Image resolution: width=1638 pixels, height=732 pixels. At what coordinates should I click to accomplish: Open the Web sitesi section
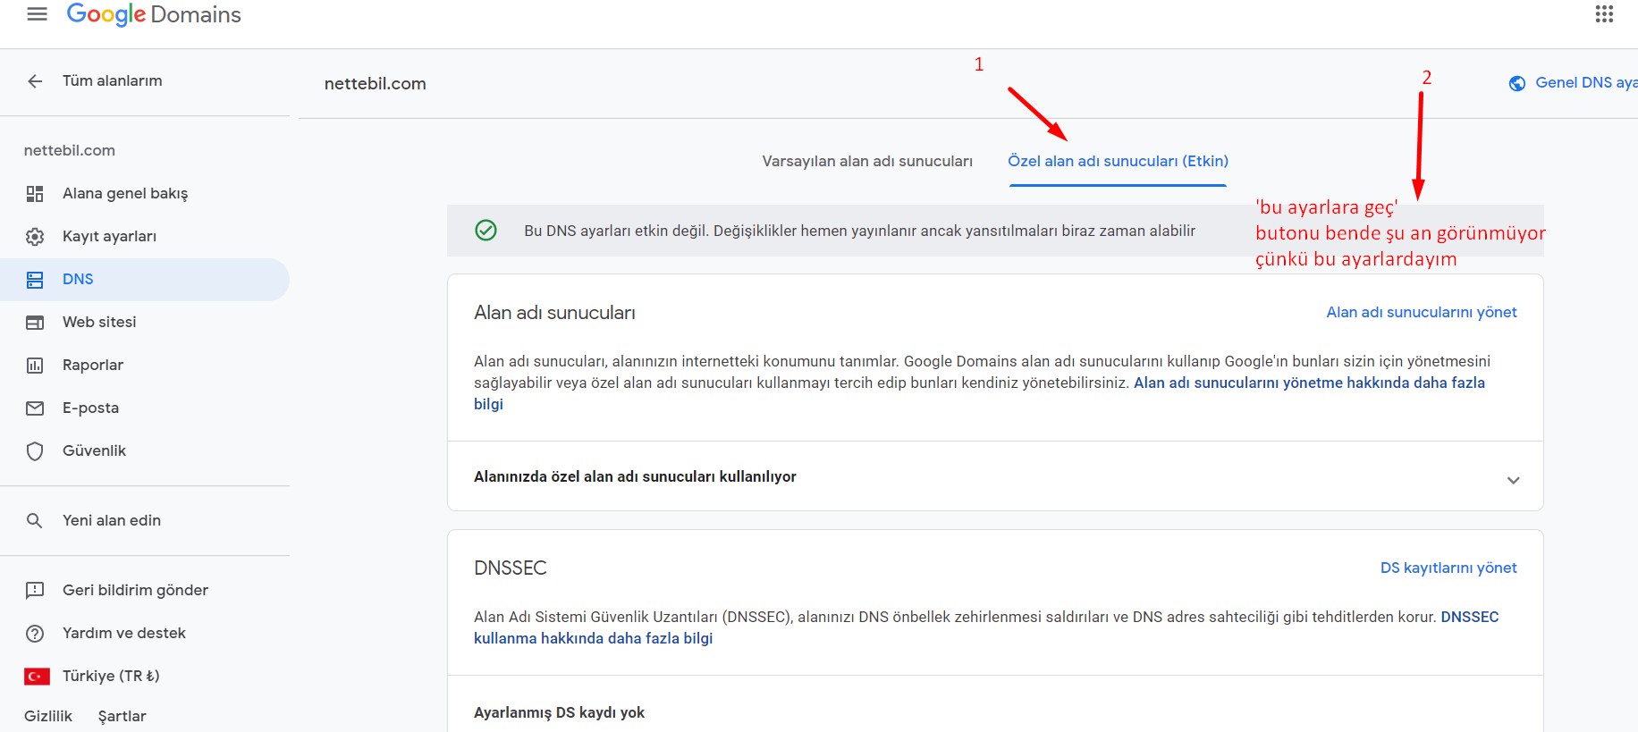(x=99, y=322)
